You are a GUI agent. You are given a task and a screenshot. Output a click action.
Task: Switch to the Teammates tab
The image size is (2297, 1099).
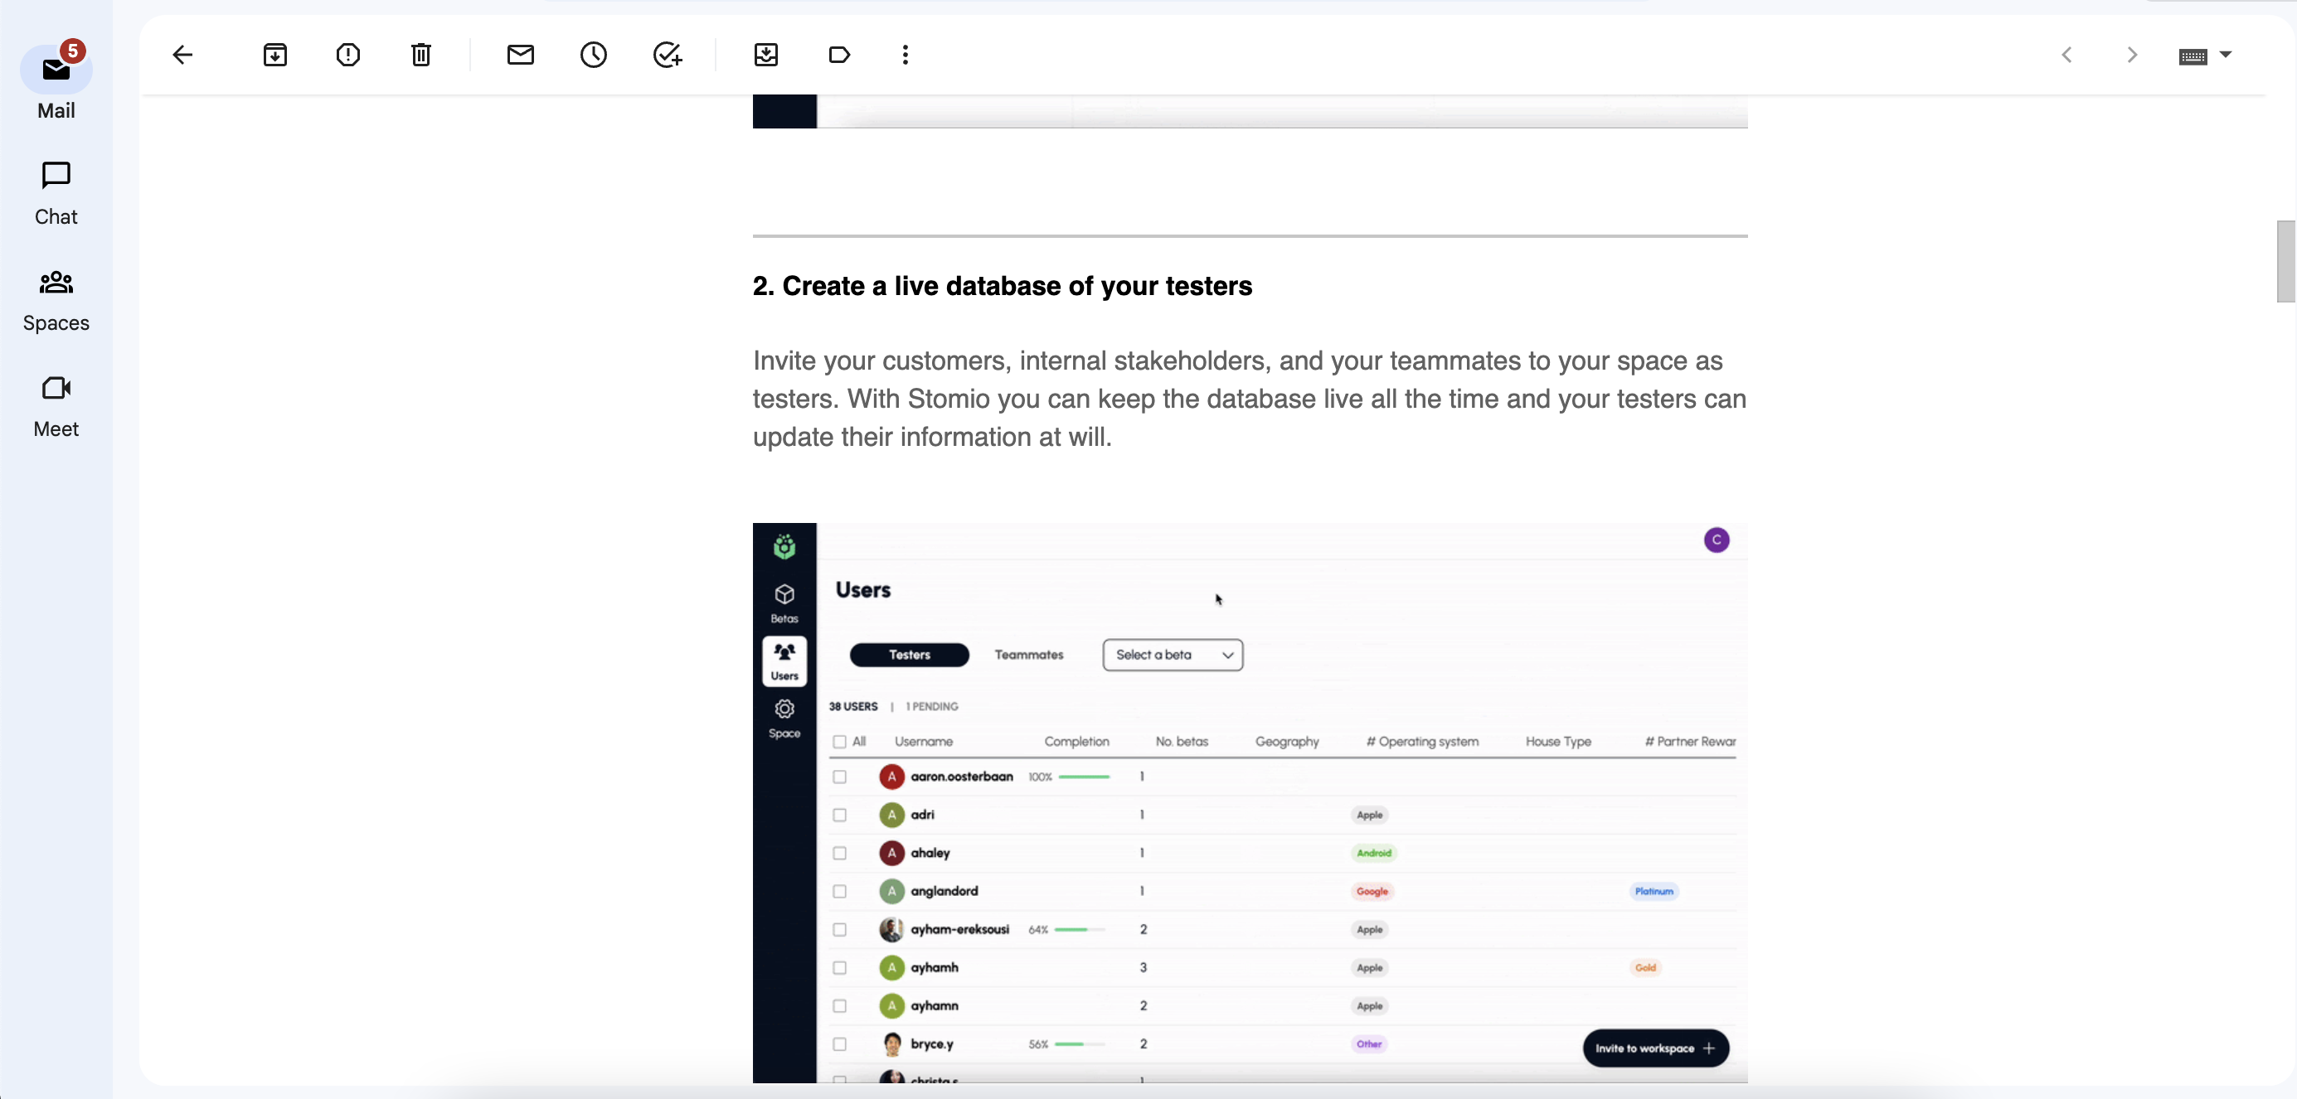pos(1029,655)
